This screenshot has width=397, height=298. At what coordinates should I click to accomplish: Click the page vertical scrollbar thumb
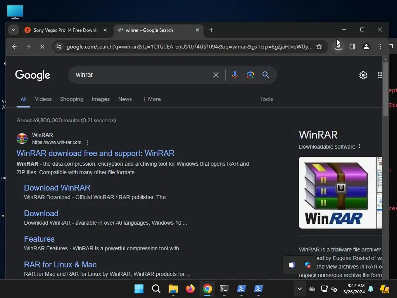tap(385, 89)
